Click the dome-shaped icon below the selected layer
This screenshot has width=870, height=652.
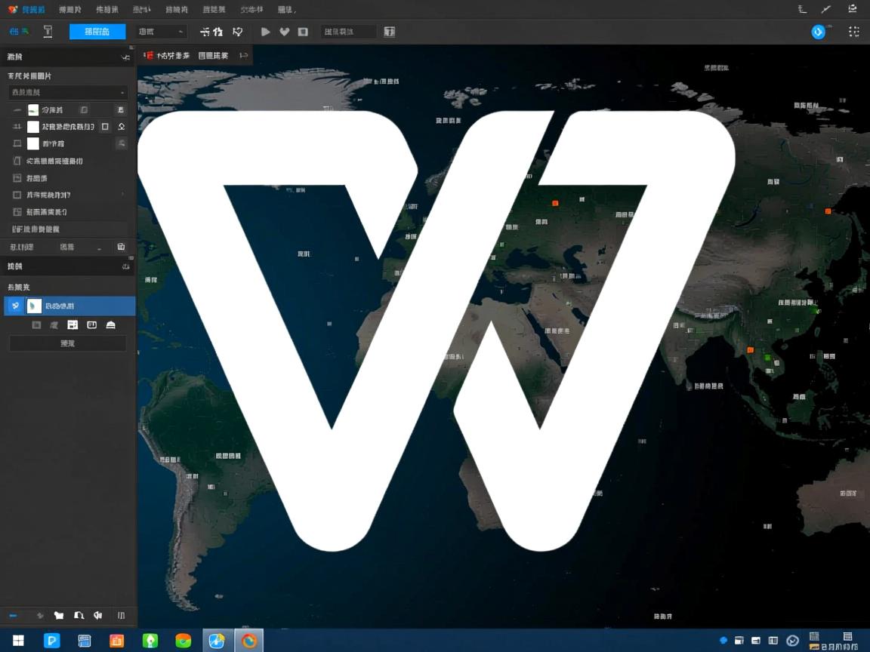point(111,324)
